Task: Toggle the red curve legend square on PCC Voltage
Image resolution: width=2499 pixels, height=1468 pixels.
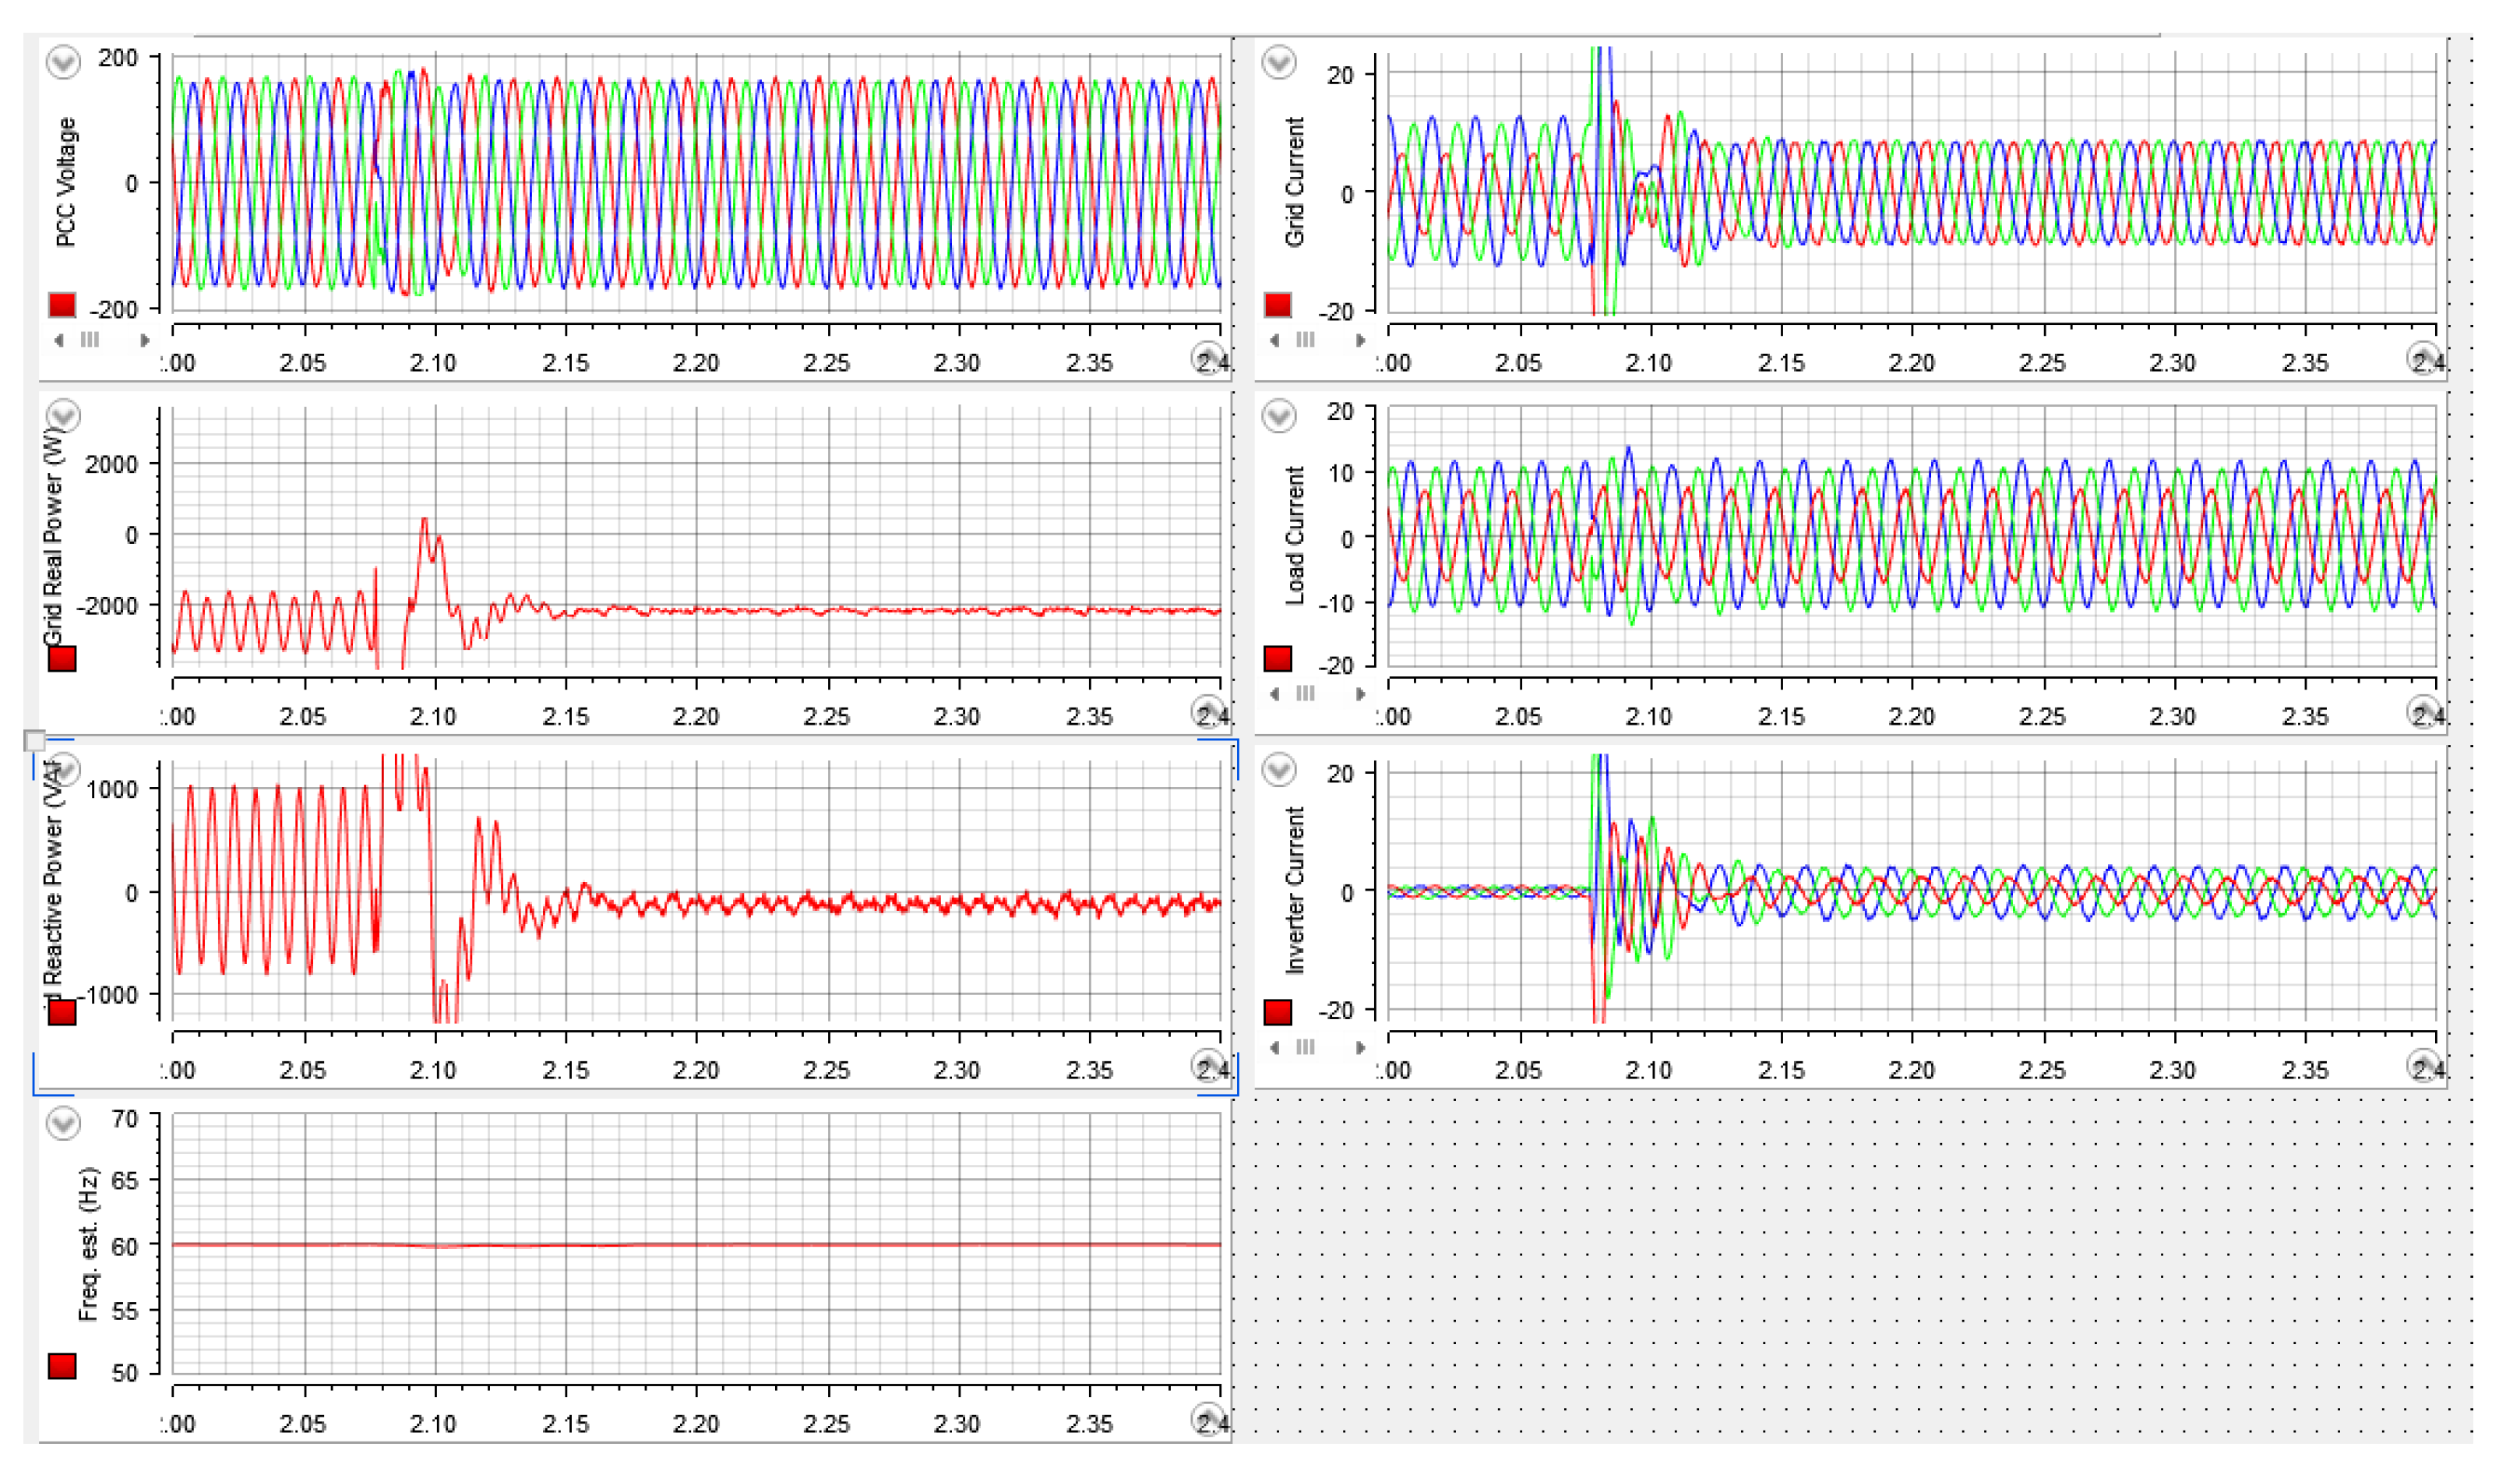Action: [x=62, y=305]
